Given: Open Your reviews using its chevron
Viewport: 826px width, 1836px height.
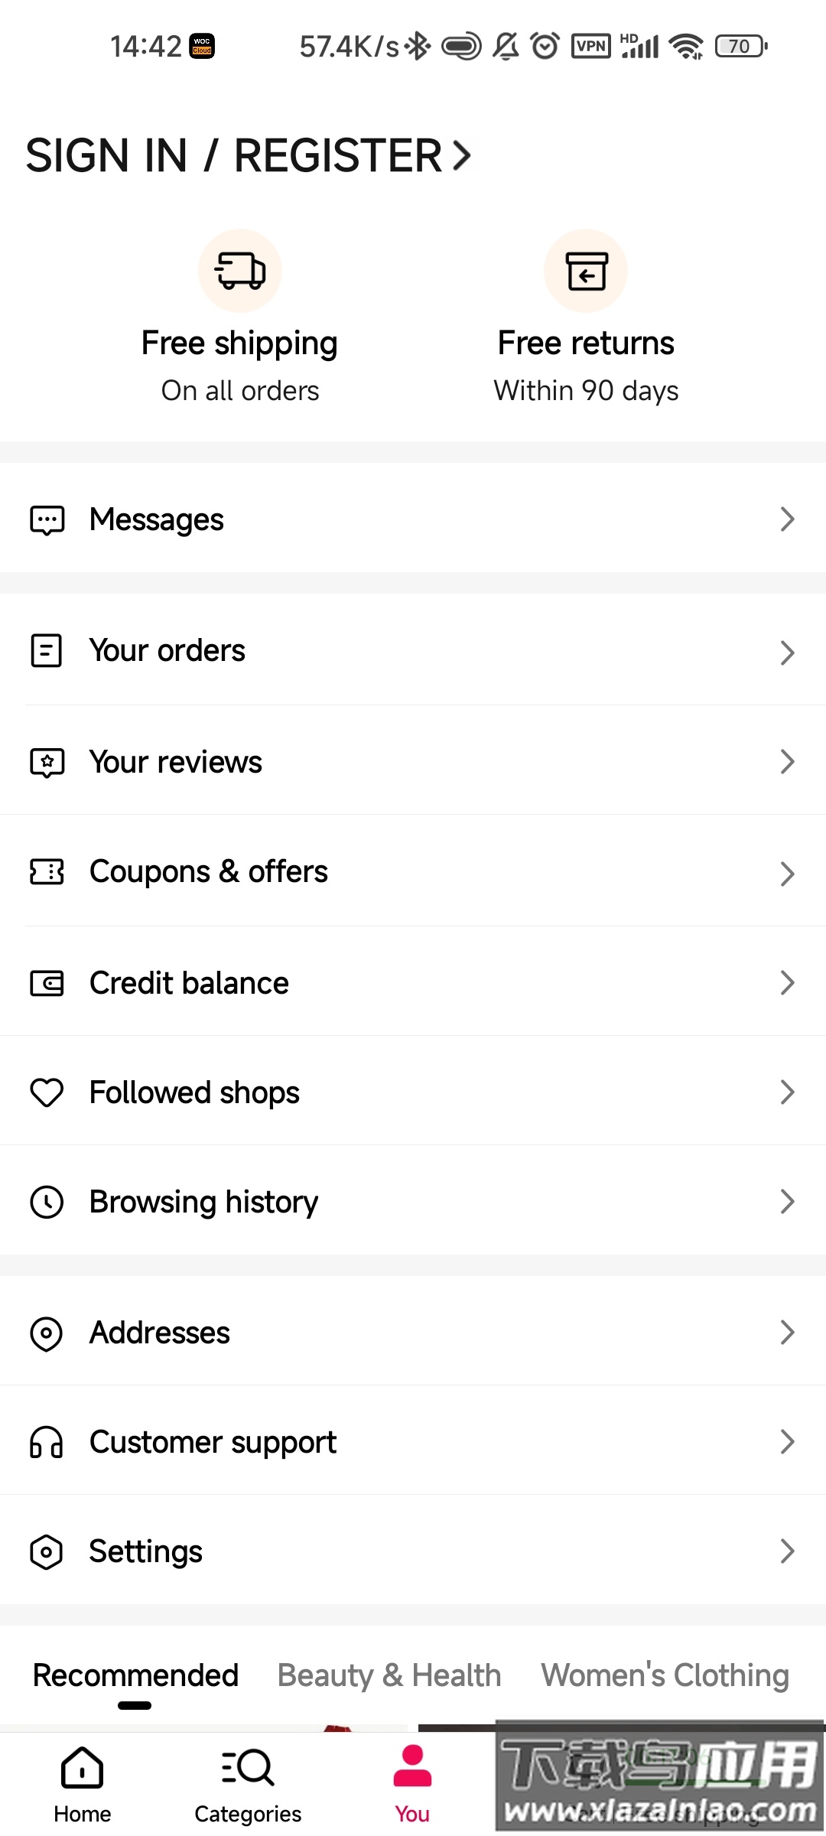Looking at the screenshot, I should point(787,762).
